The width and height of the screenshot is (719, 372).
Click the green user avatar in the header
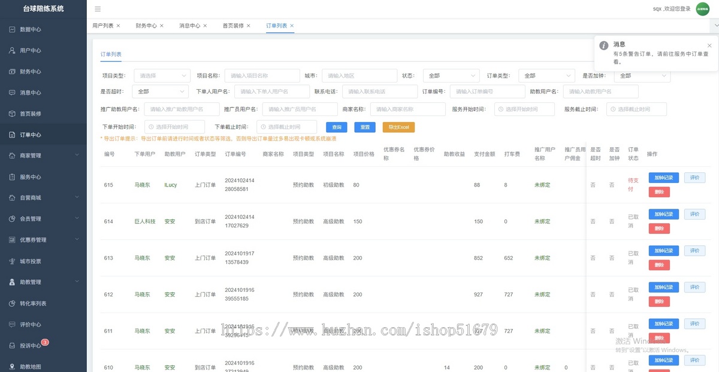coord(702,9)
